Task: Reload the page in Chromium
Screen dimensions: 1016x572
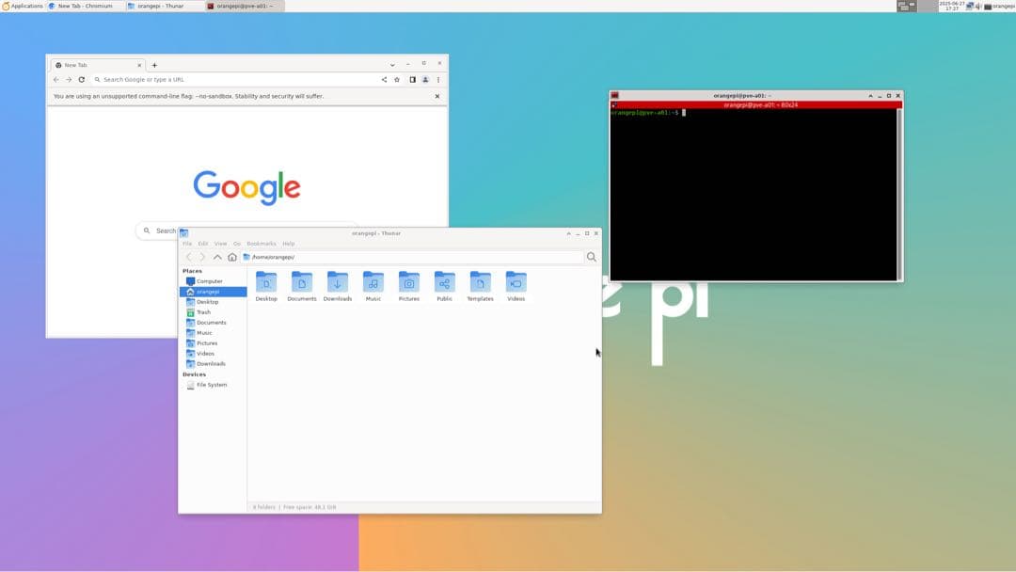Action: point(81,80)
